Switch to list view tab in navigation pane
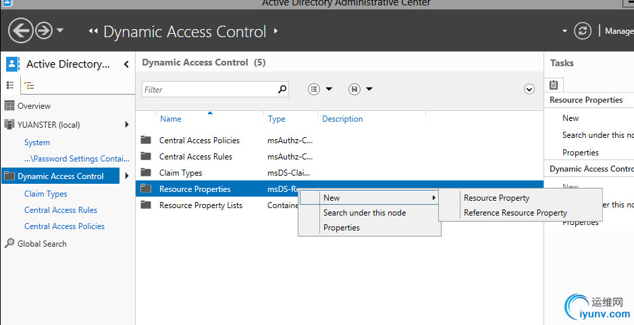Screen dimensions: 634x325 pos(11,85)
